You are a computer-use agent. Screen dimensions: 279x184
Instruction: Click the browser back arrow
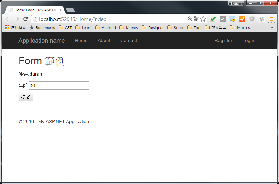click(8, 19)
